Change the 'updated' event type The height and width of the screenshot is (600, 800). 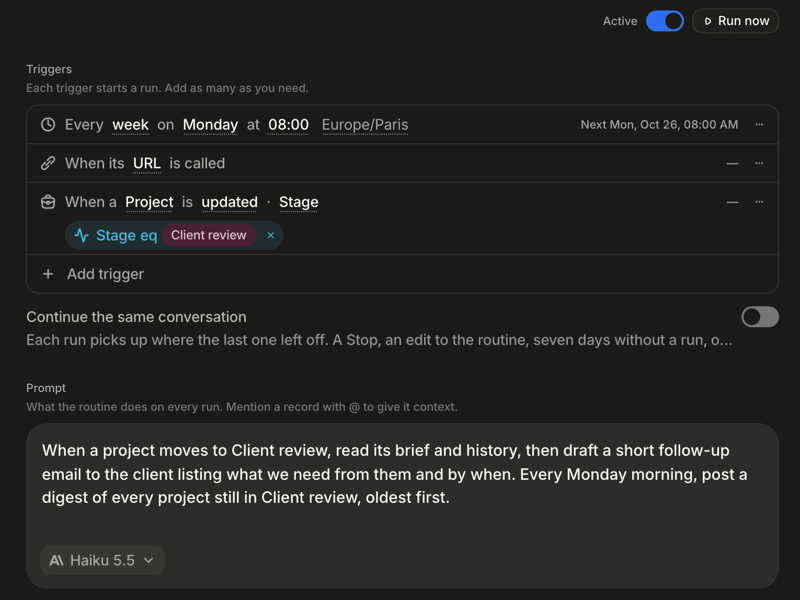point(230,202)
